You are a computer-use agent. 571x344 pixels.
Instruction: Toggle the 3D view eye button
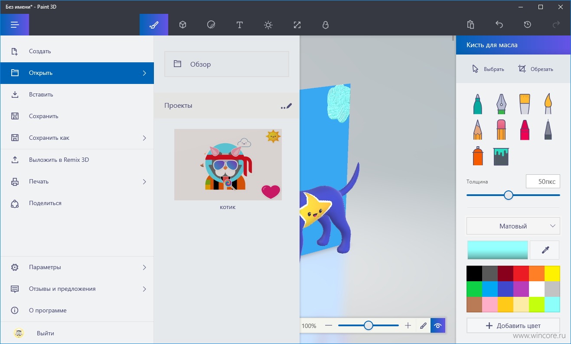pos(438,326)
